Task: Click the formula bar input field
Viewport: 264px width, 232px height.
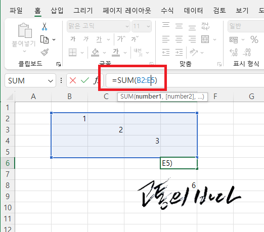Action: pyautogui.click(x=185, y=80)
